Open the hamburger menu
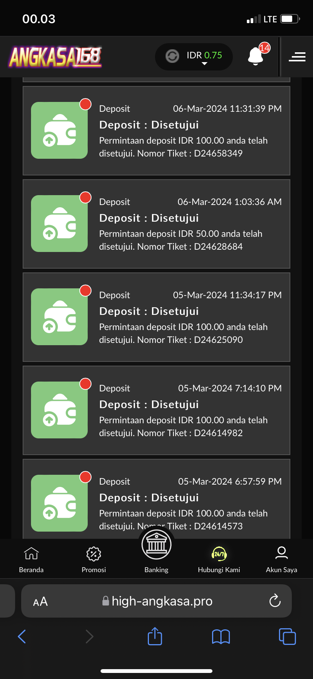Viewport: 313px width, 679px height. pyautogui.click(x=297, y=57)
